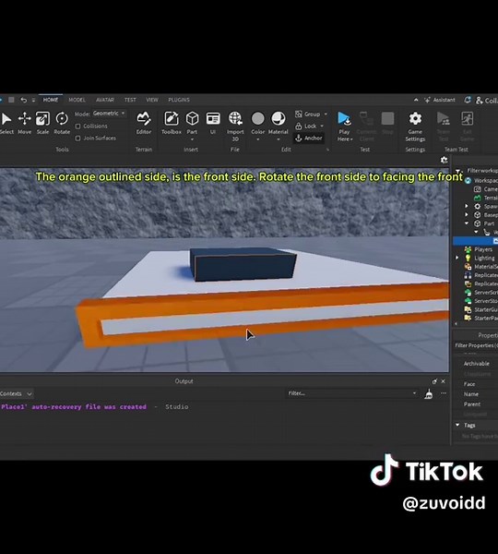Expand the Baseplate node arrow

[467, 214]
